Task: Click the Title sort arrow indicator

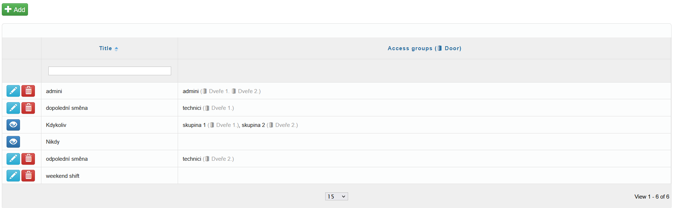Action: coord(116,49)
